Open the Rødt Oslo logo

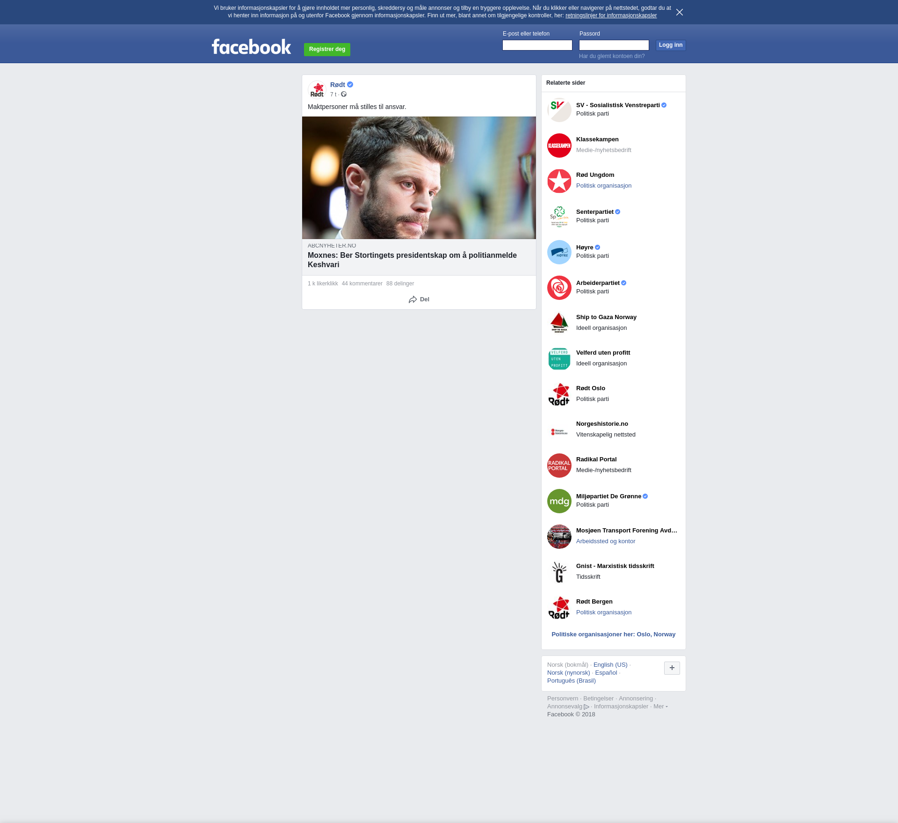pyautogui.click(x=559, y=394)
